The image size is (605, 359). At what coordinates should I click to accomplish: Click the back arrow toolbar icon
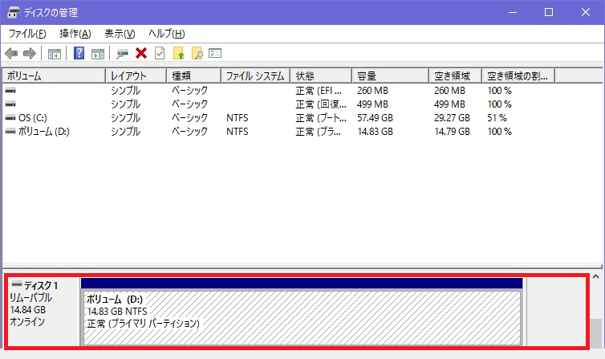[x=11, y=54]
